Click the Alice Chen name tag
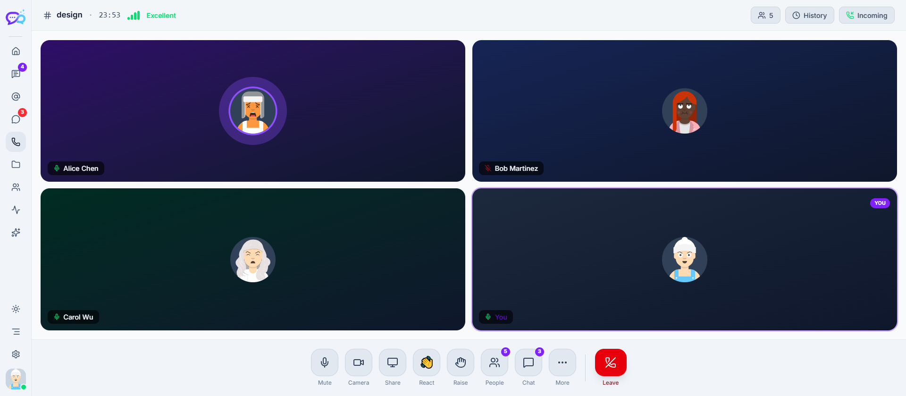Image resolution: width=906 pixels, height=396 pixels. 76,169
